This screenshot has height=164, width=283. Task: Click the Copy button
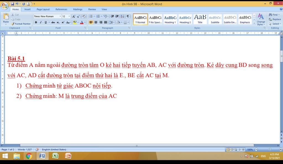click(x=16, y=19)
